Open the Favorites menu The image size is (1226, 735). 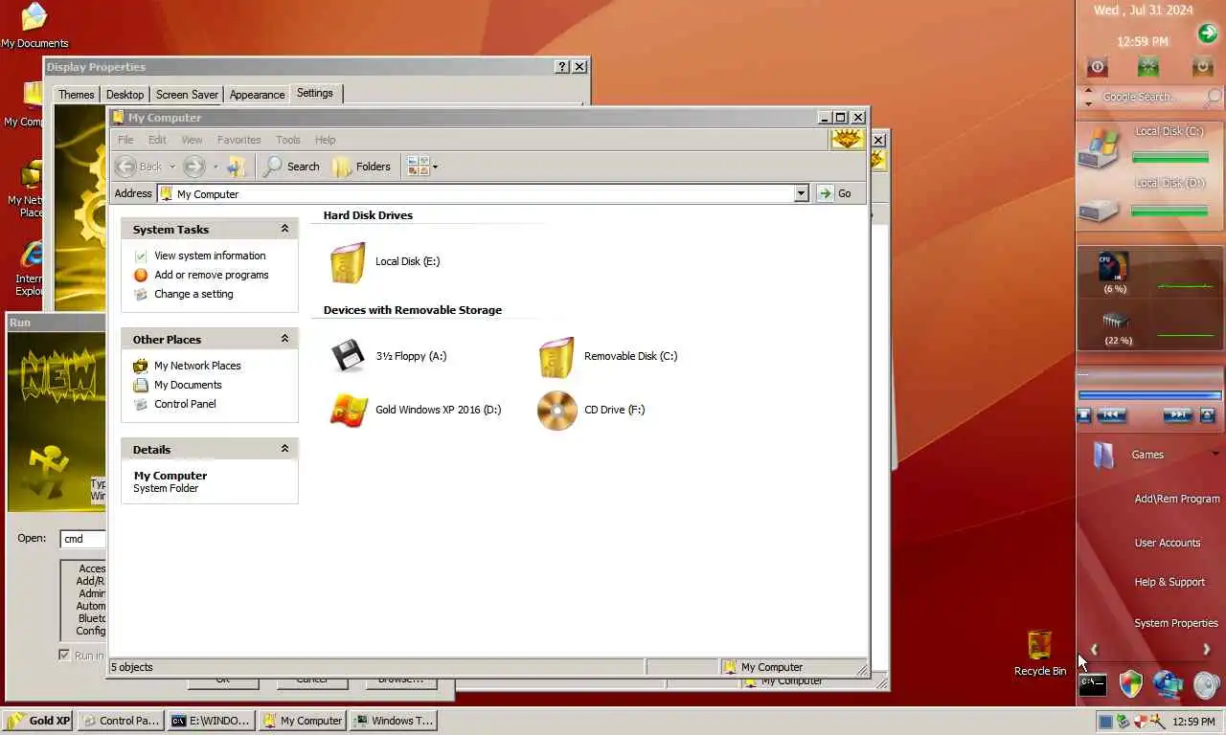click(238, 140)
